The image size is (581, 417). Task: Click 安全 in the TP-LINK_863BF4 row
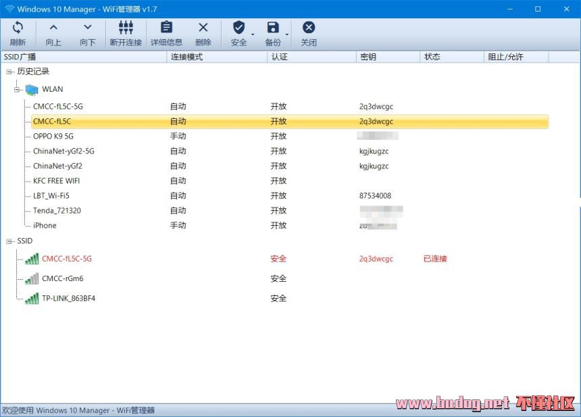coord(278,298)
